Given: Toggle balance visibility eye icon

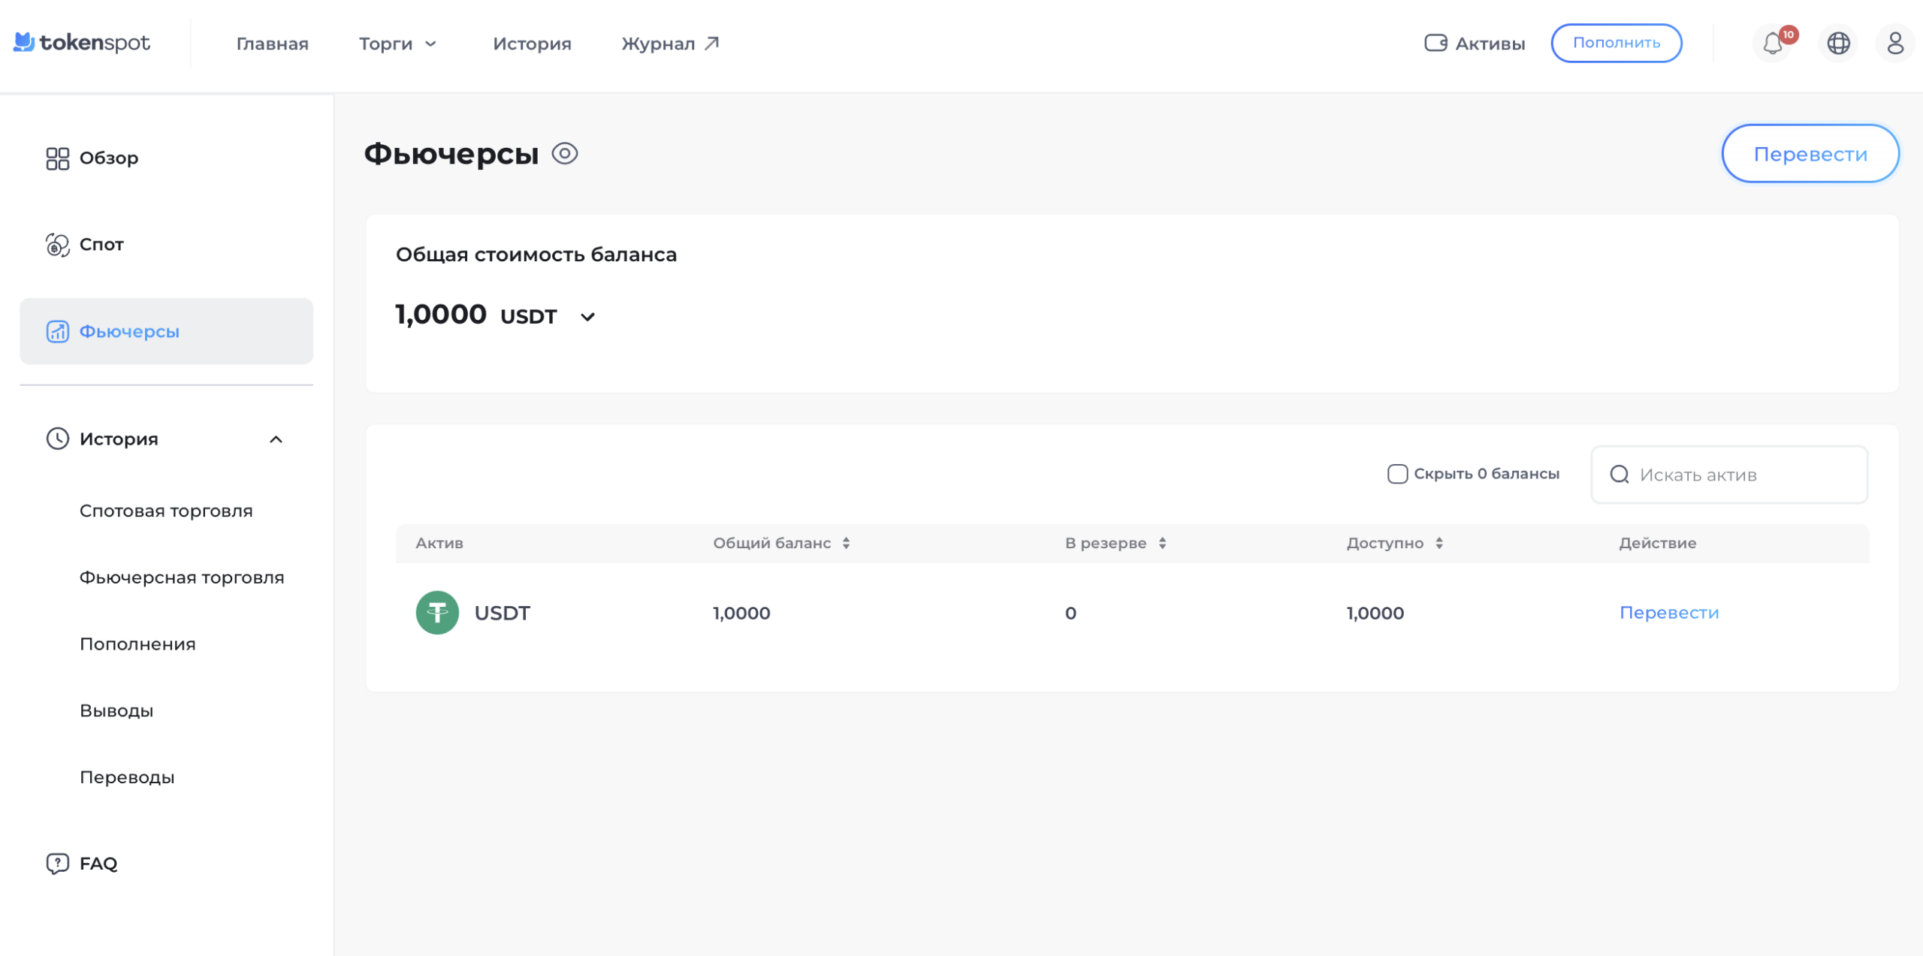Looking at the screenshot, I should click(565, 154).
